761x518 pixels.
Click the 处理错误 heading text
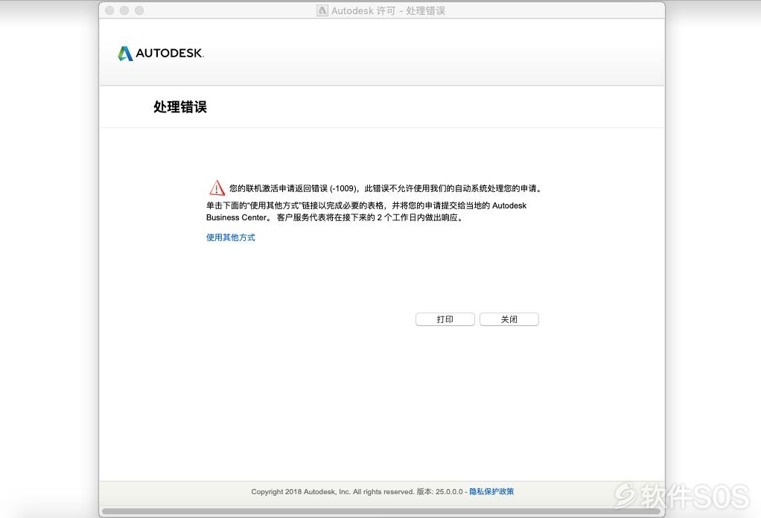coord(180,106)
